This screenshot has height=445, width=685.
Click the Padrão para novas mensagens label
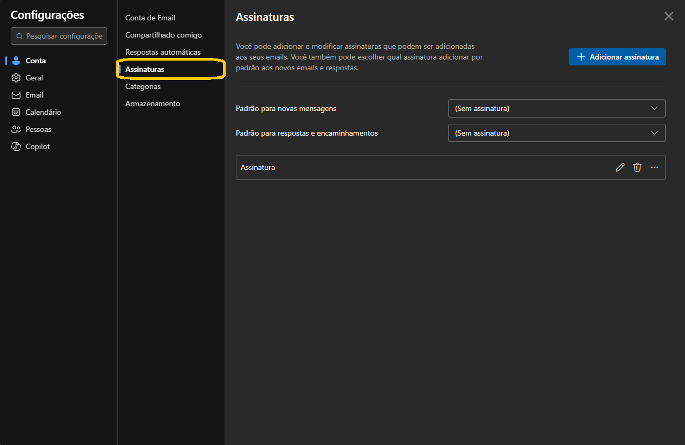point(286,108)
